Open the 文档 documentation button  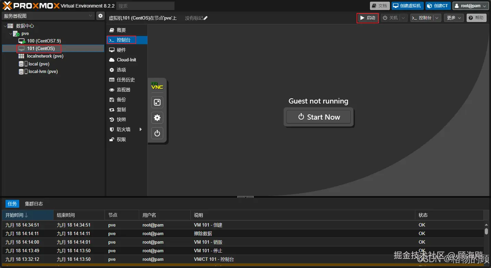(x=380, y=6)
